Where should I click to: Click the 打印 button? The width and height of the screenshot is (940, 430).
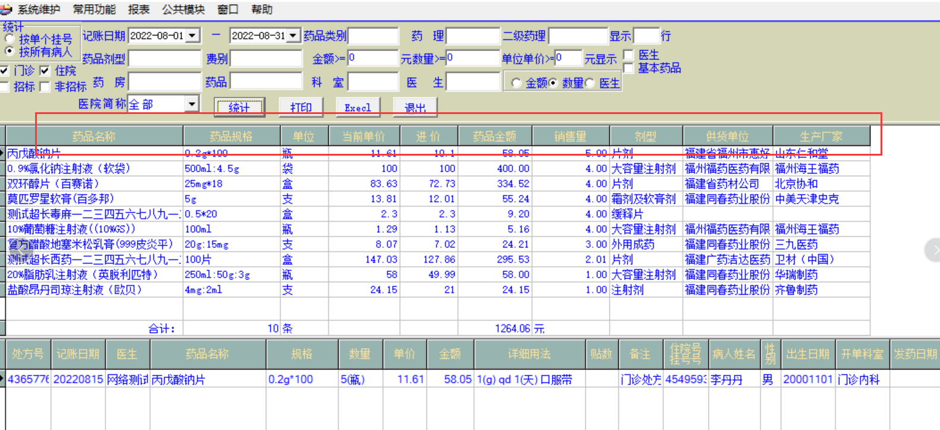(301, 107)
